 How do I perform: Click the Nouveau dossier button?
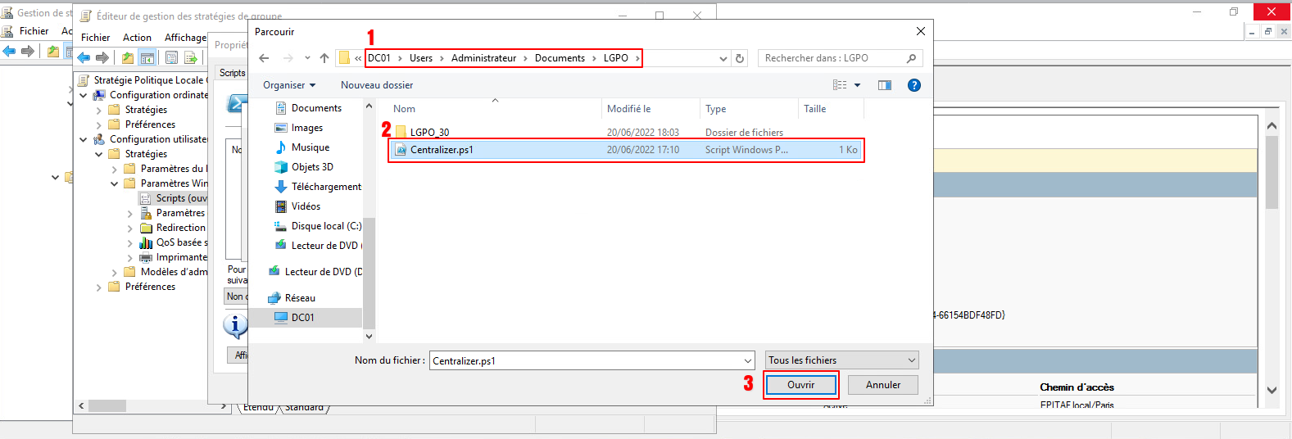[x=376, y=85]
